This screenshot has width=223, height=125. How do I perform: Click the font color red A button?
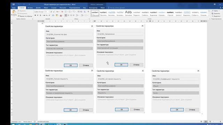click(61, 15)
